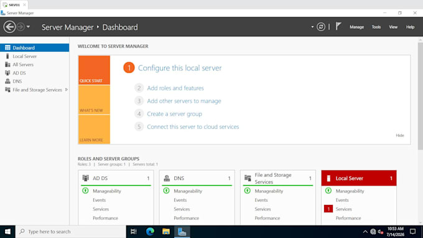Open Performance under the DNS tile
Screen dimensions: 423x238
click(x=186, y=218)
